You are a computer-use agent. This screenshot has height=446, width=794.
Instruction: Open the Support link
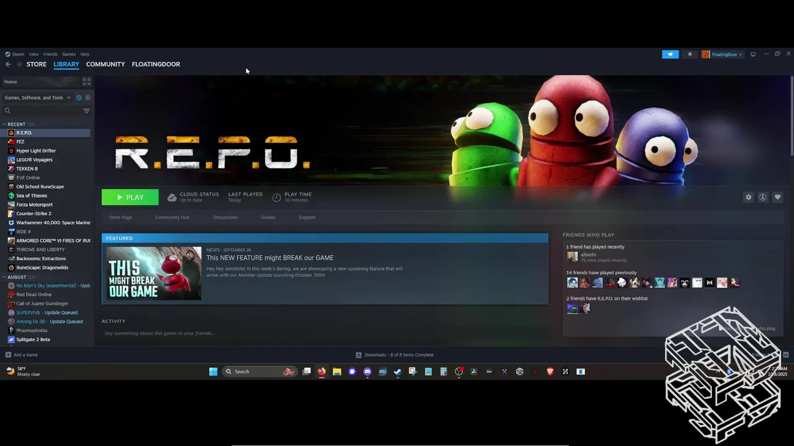(x=307, y=217)
